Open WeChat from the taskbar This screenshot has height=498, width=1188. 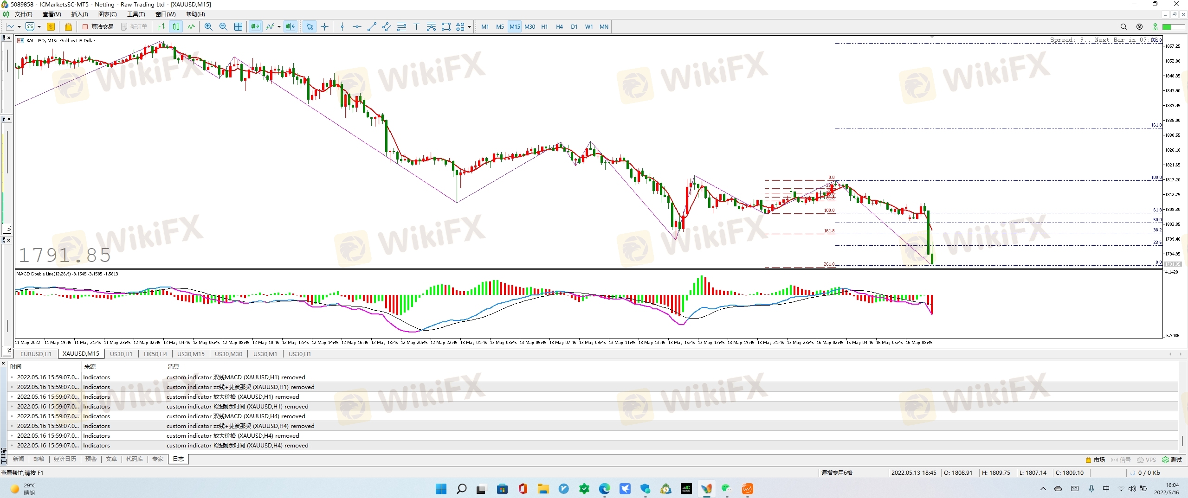pos(727,489)
